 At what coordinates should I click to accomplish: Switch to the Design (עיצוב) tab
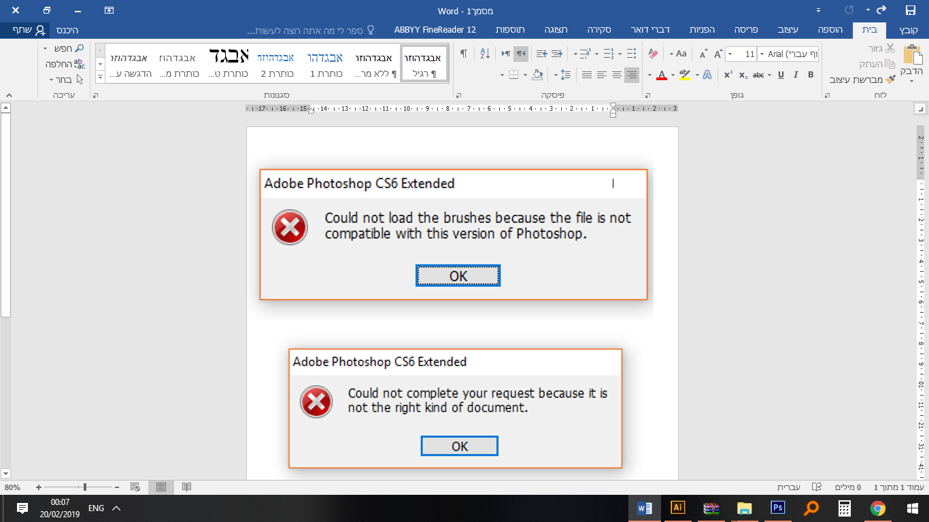789,30
